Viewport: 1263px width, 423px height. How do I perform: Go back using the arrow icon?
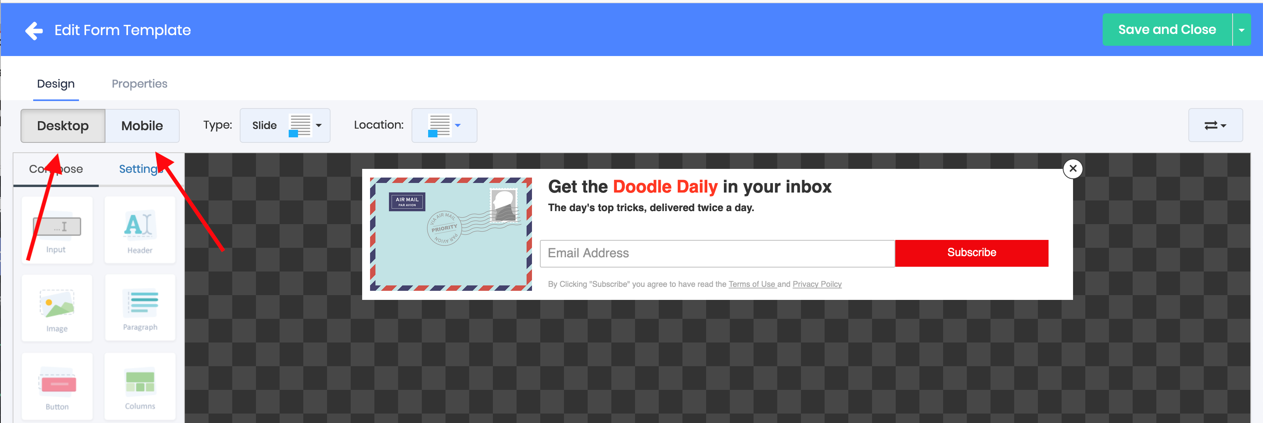(x=34, y=30)
